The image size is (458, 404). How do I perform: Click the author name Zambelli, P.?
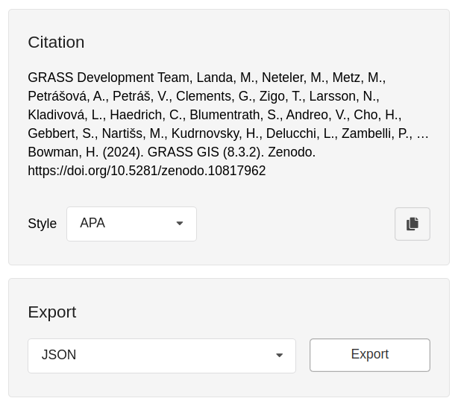[x=377, y=133]
